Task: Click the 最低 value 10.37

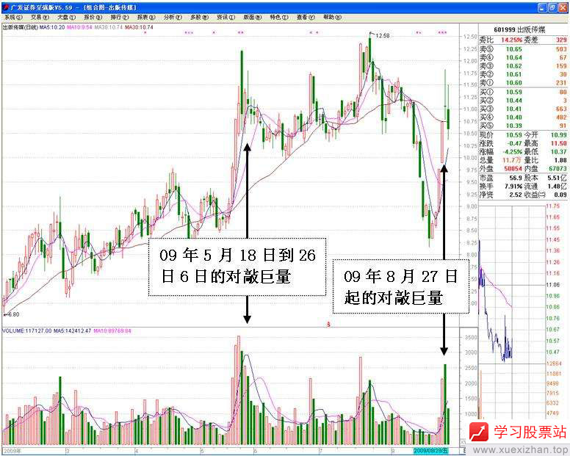Action: pyautogui.click(x=559, y=152)
